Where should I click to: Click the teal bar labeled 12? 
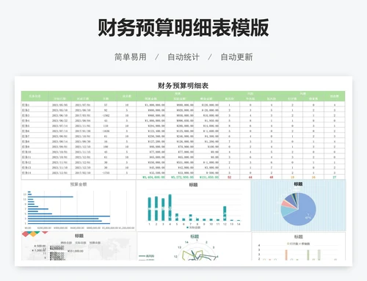point(225,214)
